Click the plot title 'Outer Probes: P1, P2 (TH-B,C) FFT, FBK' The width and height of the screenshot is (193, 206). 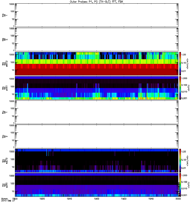(x=97, y=2)
